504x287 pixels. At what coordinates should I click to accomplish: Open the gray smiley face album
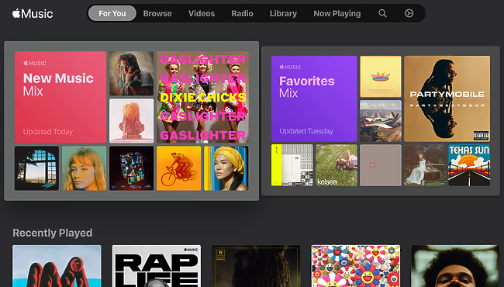point(381,165)
